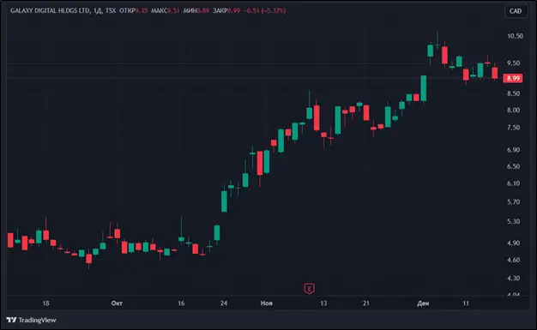Click the Ноя month label on time axis
The height and width of the screenshot is (330, 537).
coord(267,303)
